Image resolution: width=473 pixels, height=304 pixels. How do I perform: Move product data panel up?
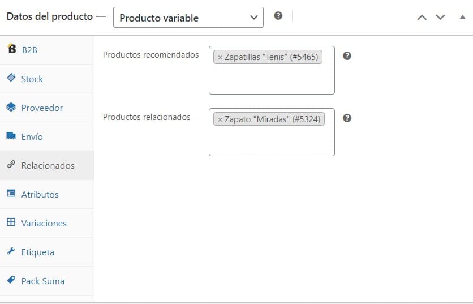tap(422, 18)
